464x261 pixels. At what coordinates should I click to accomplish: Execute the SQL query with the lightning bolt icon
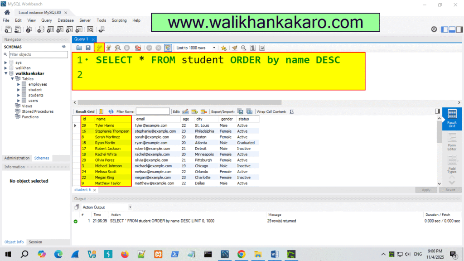click(x=99, y=48)
